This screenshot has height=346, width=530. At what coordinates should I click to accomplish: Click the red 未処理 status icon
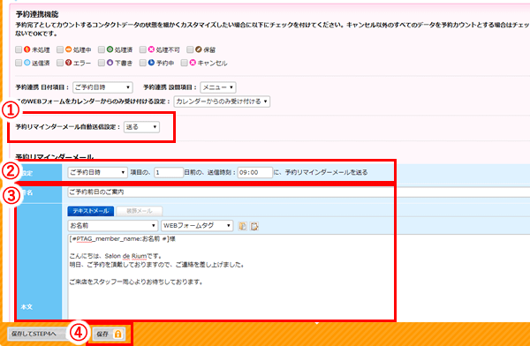pyautogui.click(x=27, y=49)
